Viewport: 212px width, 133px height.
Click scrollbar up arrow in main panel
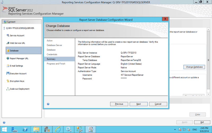tap(208, 30)
